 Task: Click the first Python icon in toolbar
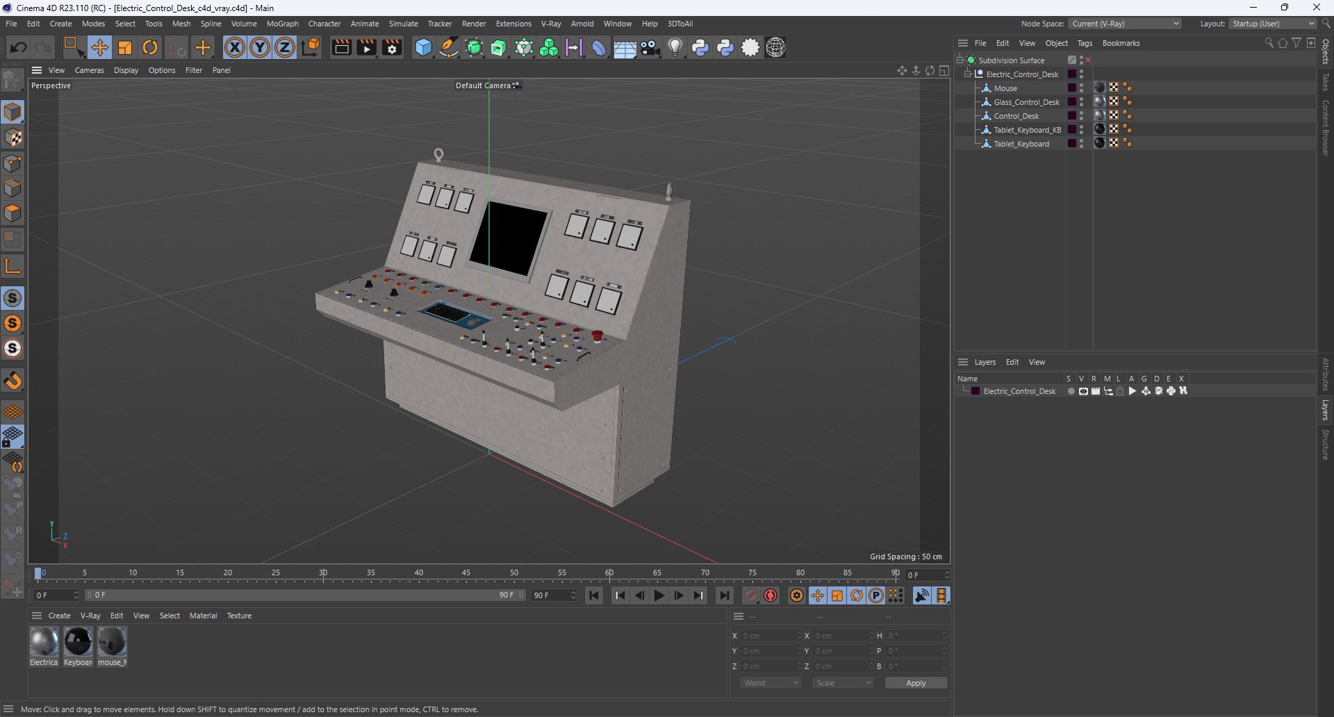[x=700, y=47]
